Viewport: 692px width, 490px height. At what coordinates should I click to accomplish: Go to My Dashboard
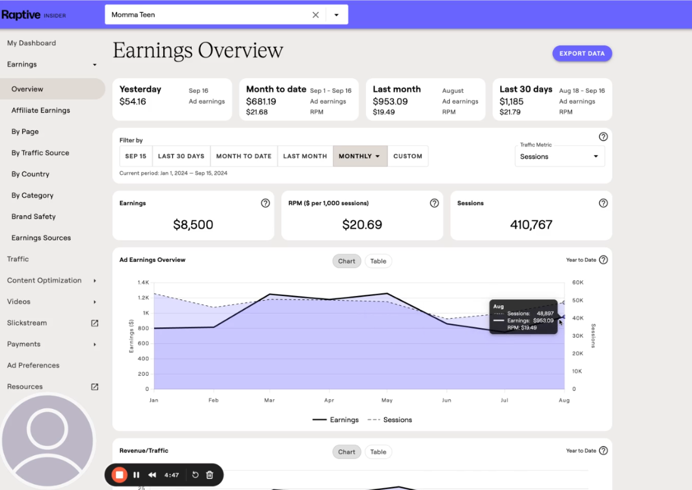31,43
